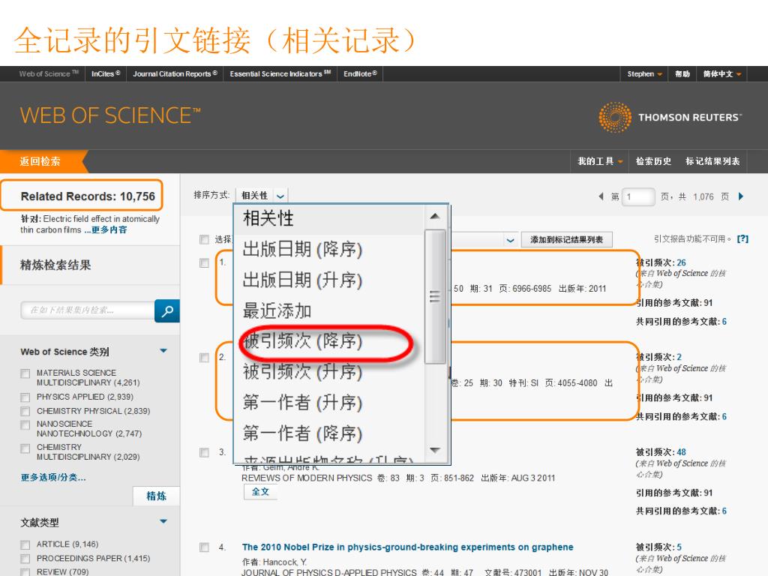
Task: Click the scroll up arrow in sort list
Action: [x=434, y=216]
